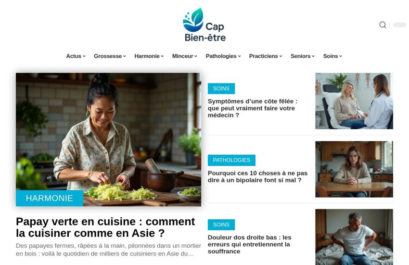Expand the Actus menu chevron
409x265 pixels.
(x=84, y=56)
